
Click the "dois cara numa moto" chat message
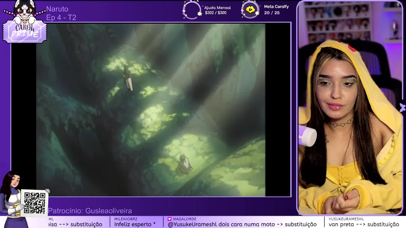tap(242, 224)
